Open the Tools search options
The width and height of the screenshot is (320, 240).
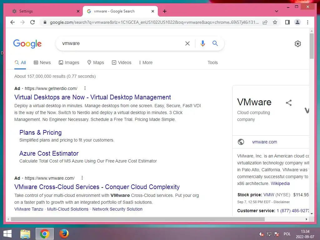[212, 62]
